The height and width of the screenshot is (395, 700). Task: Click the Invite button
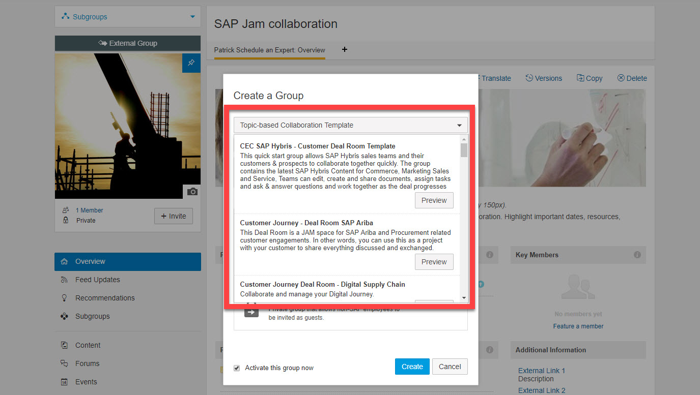pyautogui.click(x=174, y=216)
